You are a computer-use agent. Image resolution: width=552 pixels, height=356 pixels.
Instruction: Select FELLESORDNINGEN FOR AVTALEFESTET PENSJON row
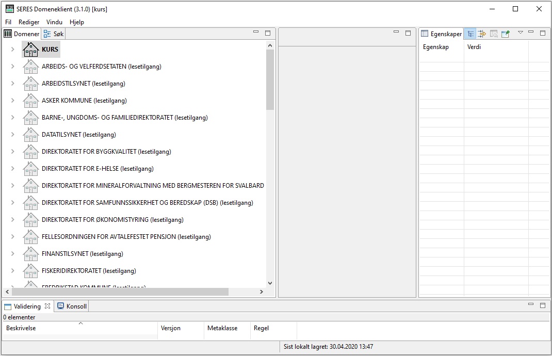[126, 237]
